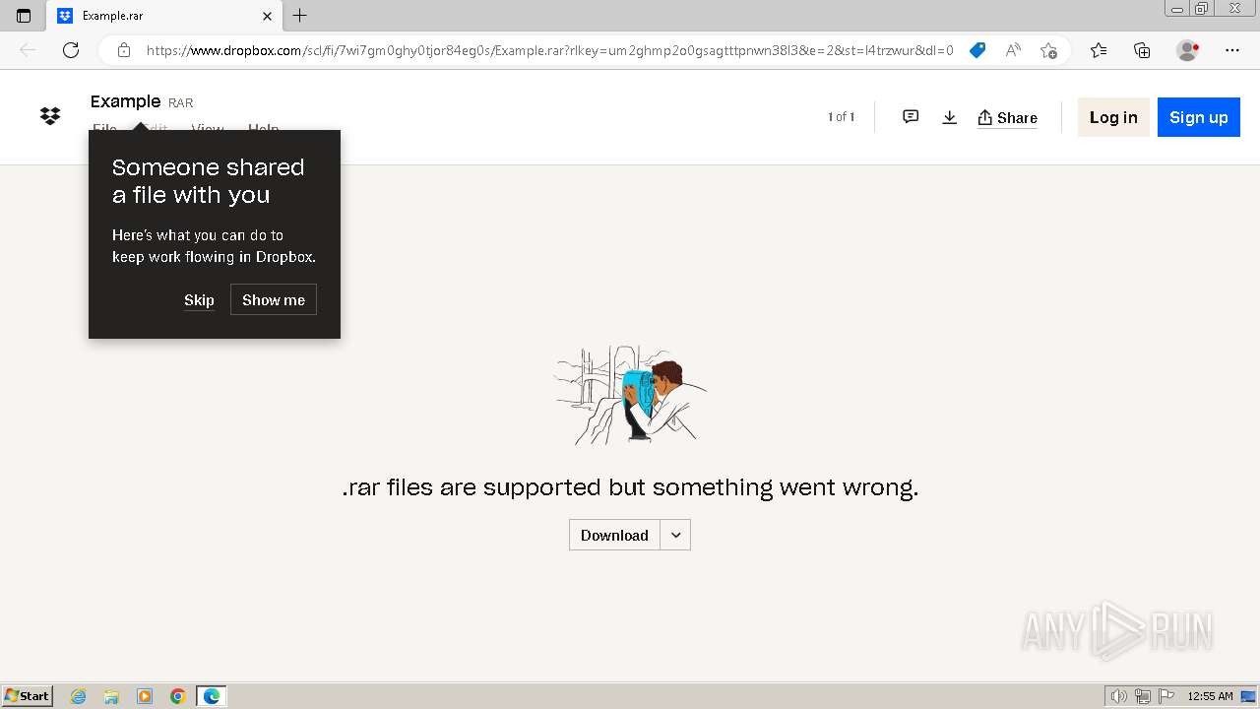
Task: Expand the Download options chevron
Action: point(675,535)
